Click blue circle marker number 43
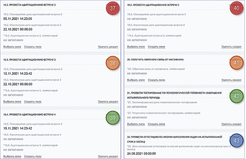The image size is (246, 159). pos(236,140)
